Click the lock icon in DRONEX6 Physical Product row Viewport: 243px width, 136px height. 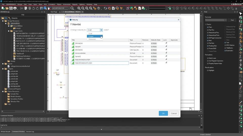pos(166,43)
